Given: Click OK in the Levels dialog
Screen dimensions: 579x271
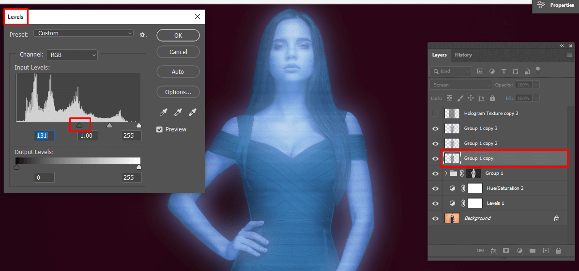Looking at the screenshot, I should (x=178, y=36).
